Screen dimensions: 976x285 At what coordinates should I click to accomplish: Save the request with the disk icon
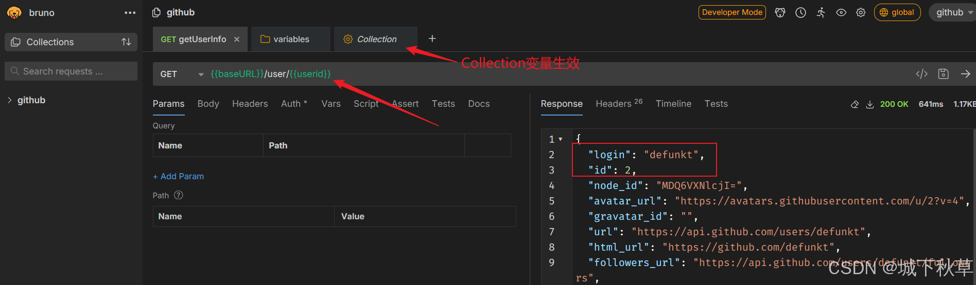(943, 74)
